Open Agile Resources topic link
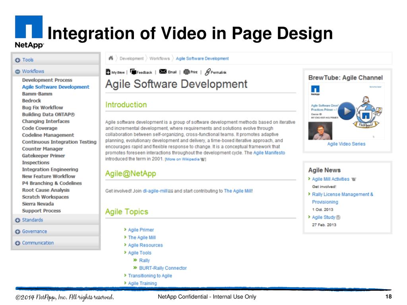This screenshot has width=407, height=305. [x=145, y=245]
